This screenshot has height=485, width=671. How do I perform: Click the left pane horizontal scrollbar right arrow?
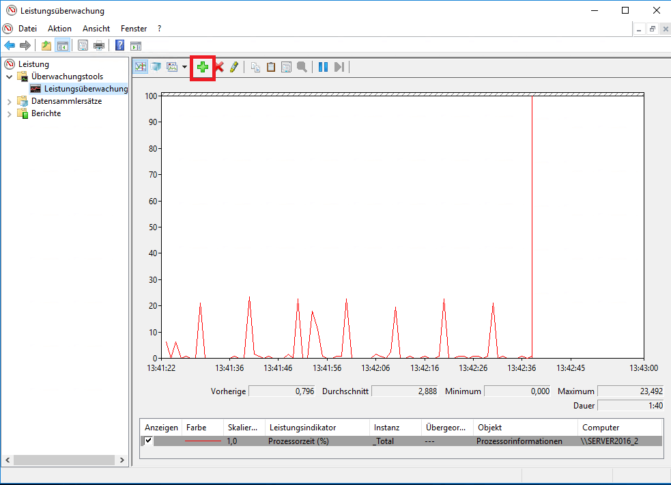pyautogui.click(x=122, y=460)
